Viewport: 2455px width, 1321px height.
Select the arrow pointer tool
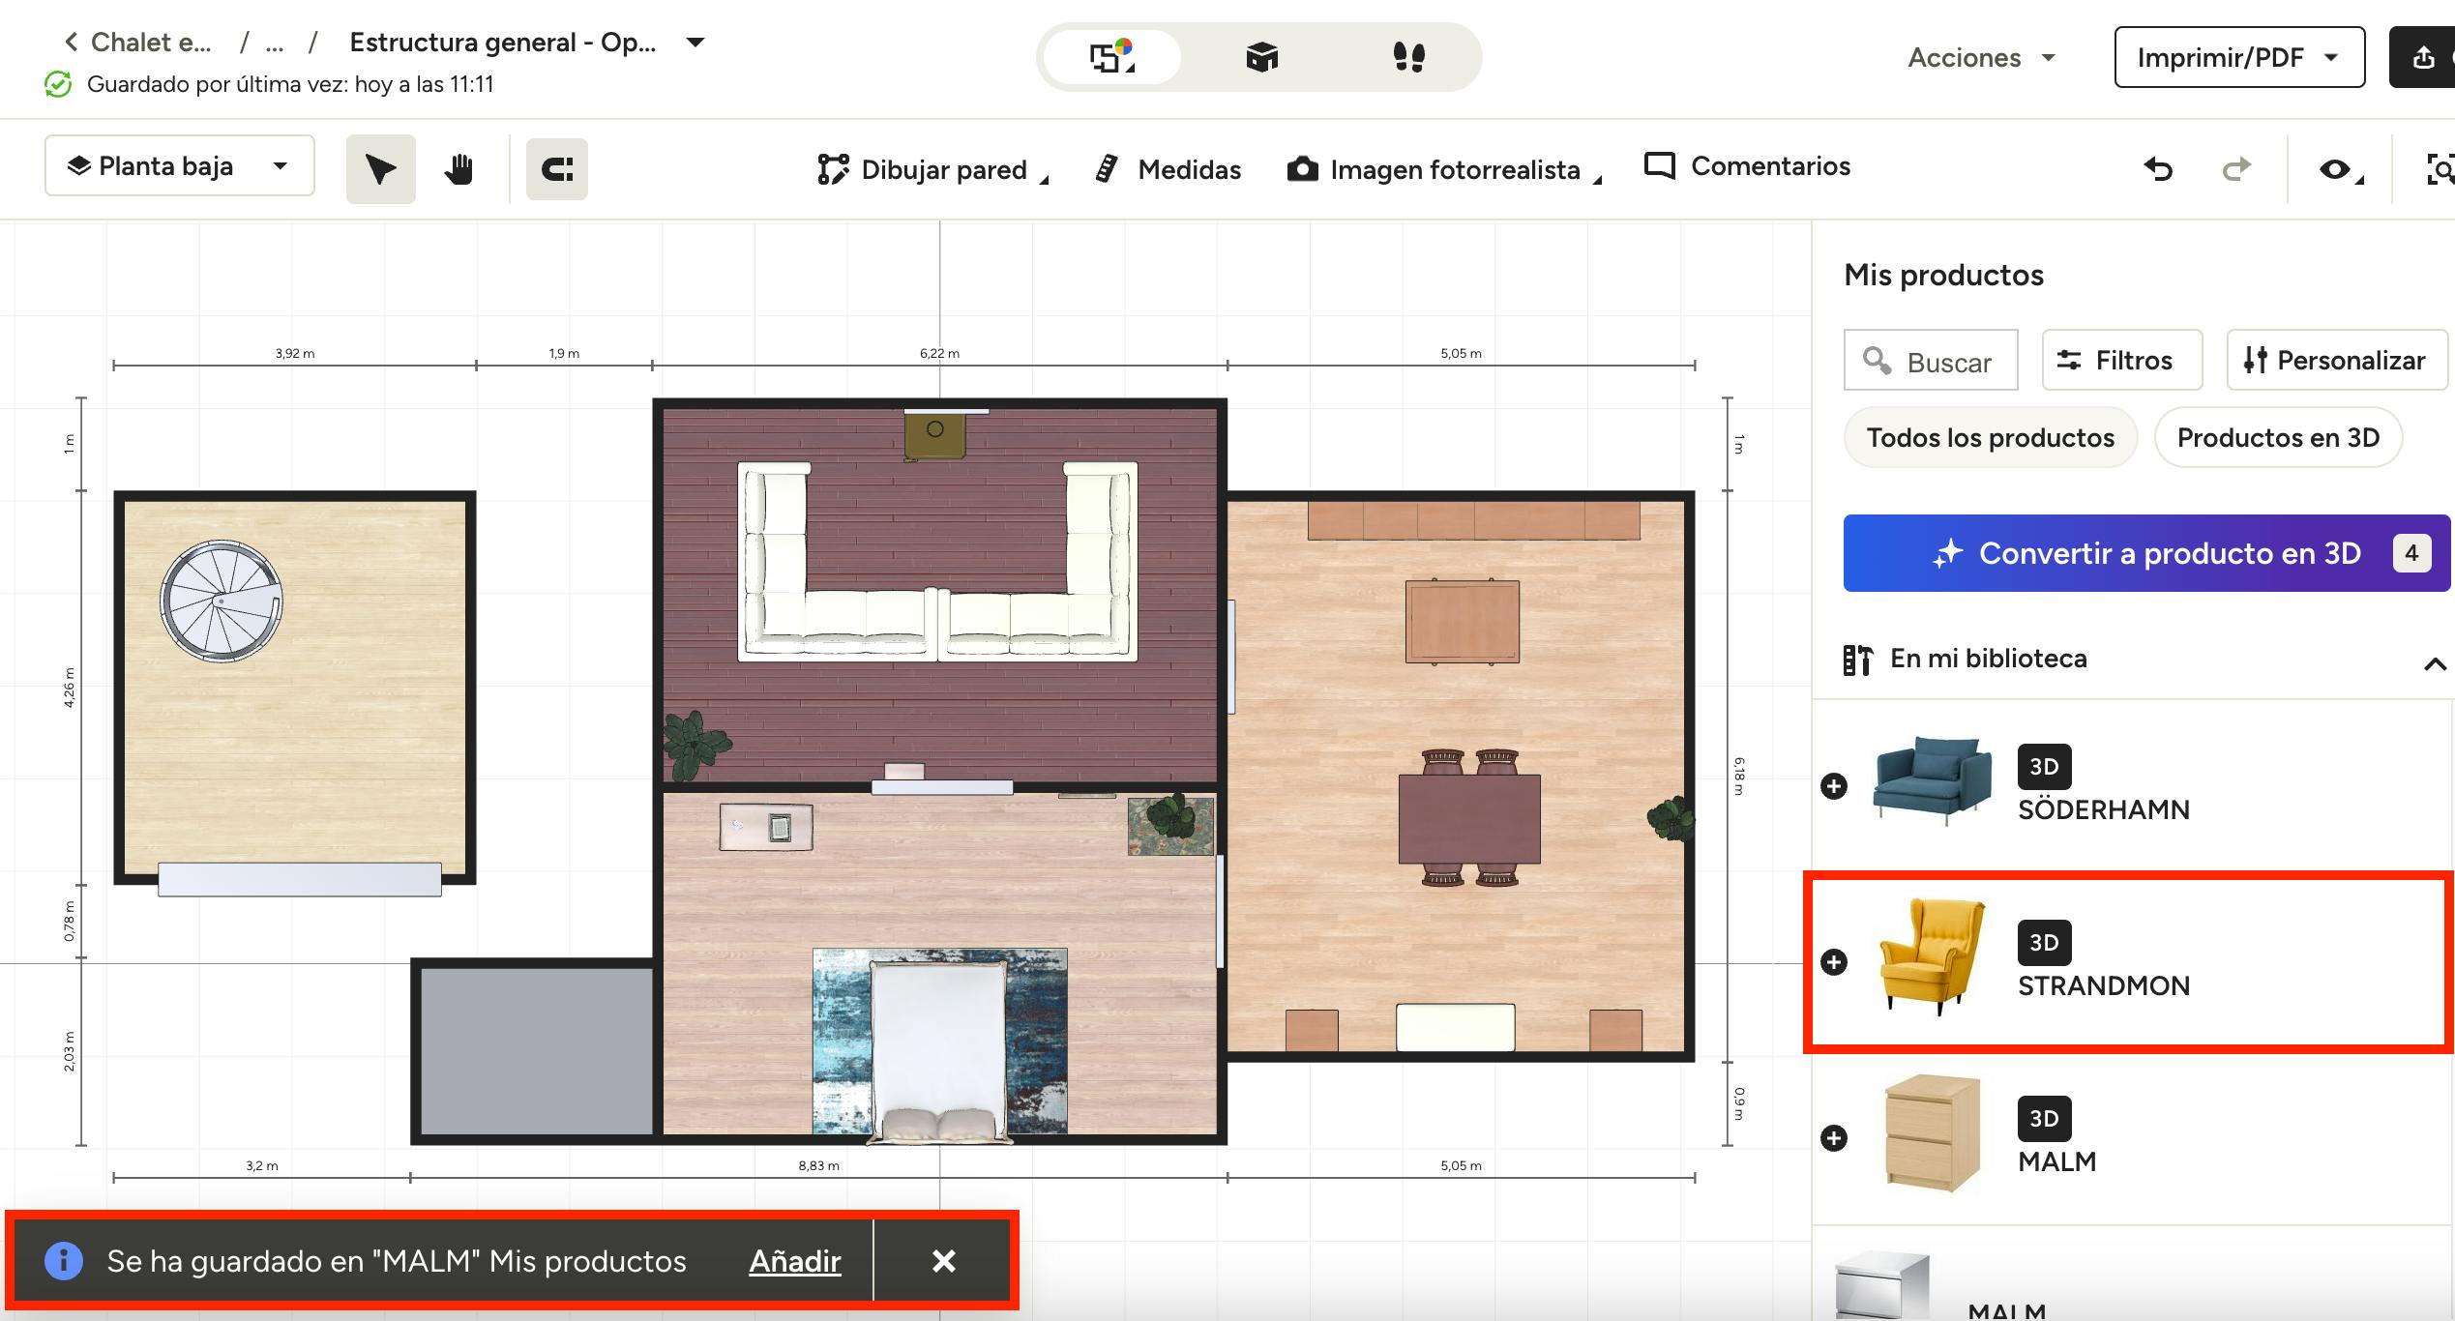pyautogui.click(x=380, y=169)
